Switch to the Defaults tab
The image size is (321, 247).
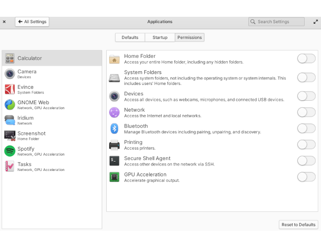pyautogui.click(x=130, y=38)
